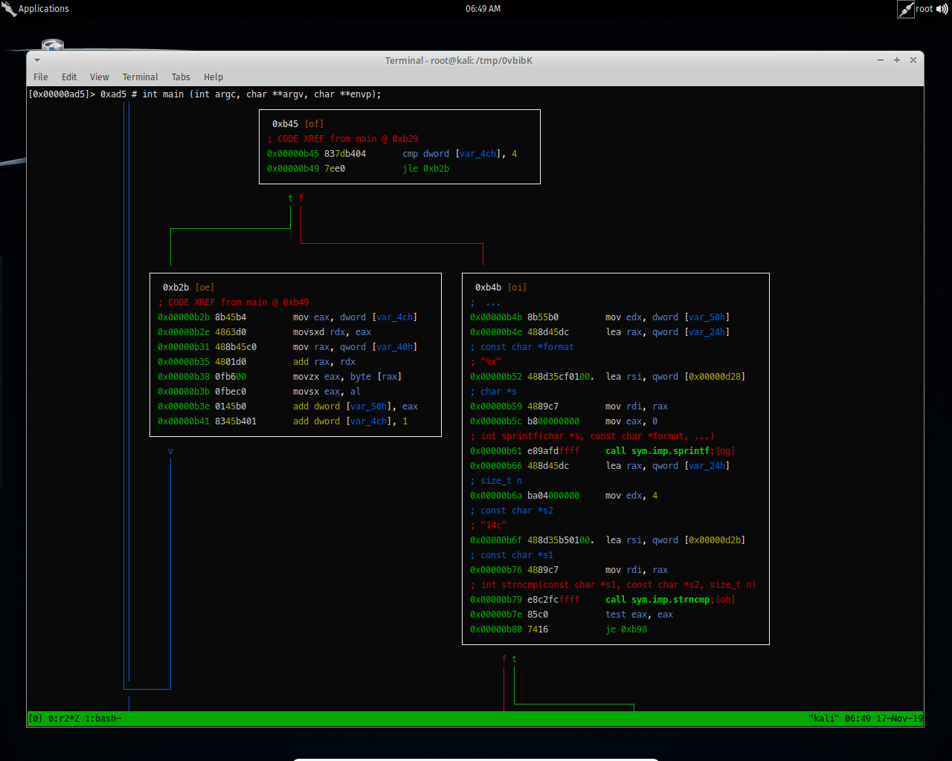Open the Terminal menu
952x761 pixels.
click(x=141, y=77)
